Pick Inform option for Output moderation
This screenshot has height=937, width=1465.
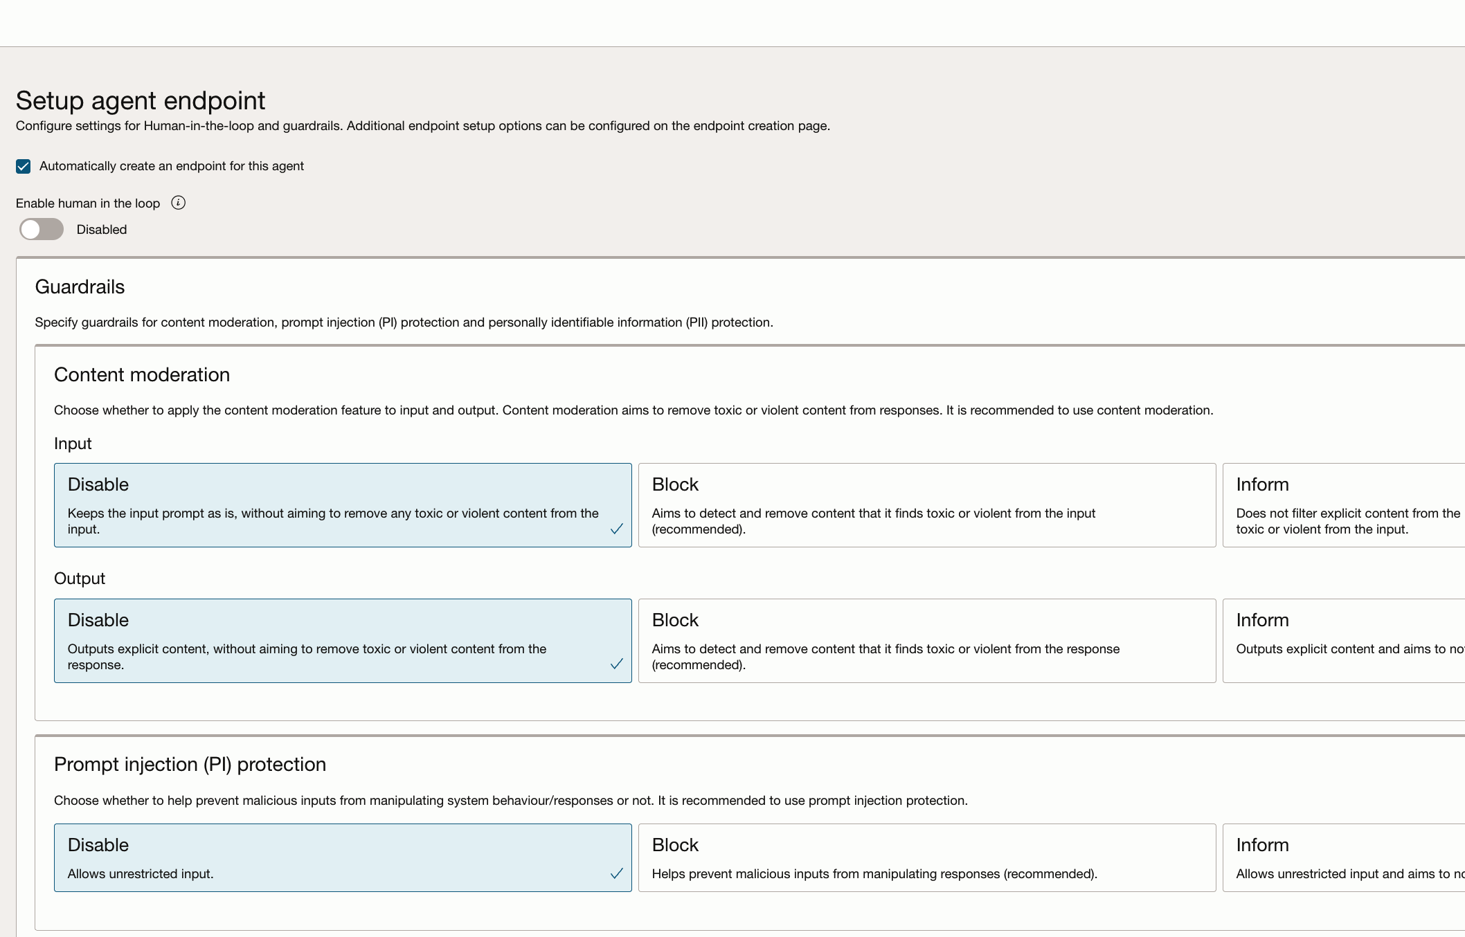point(1343,640)
